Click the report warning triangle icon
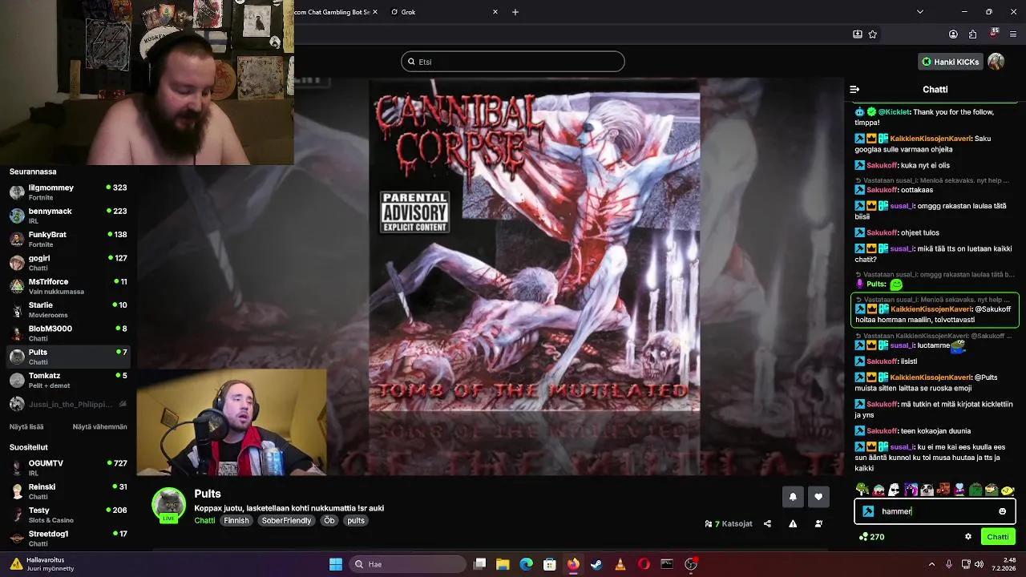The height and width of the screenshot is (577, 1026). click(793, 523)
